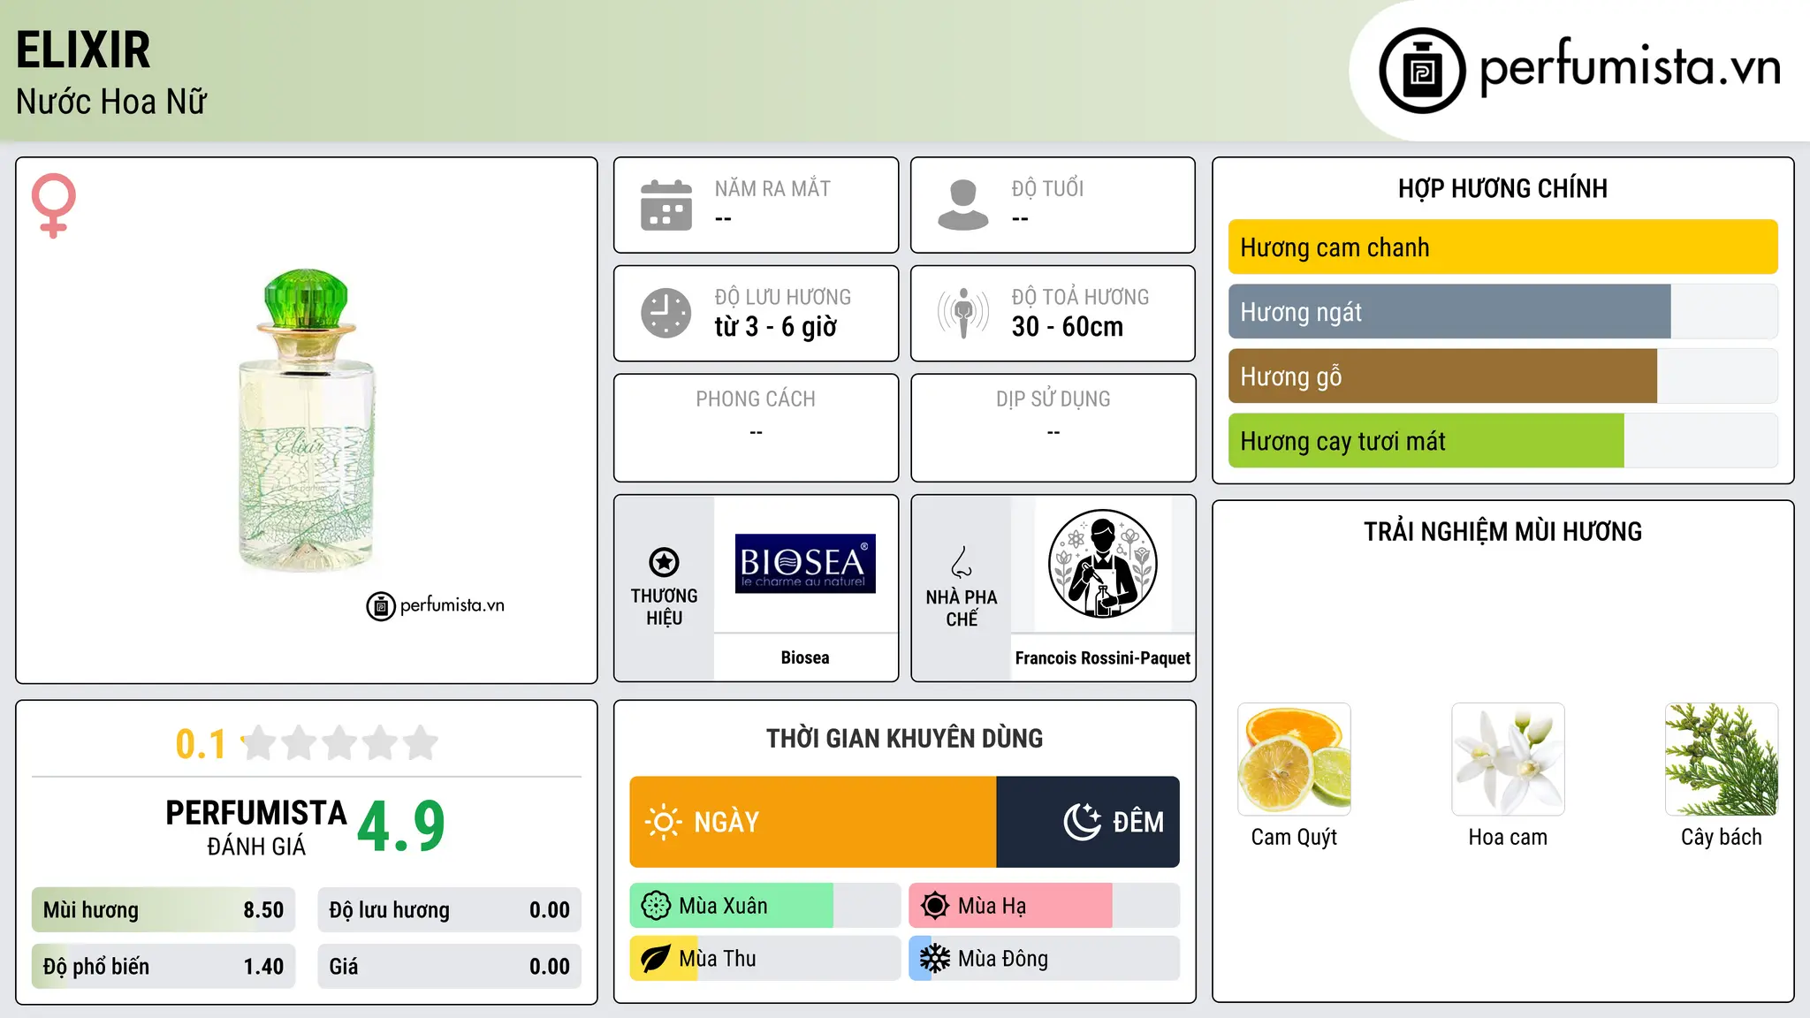Screen dimensions: 1810x1018
Task: Select the Hoa cam note image
Action: [x=1508, y=759]
